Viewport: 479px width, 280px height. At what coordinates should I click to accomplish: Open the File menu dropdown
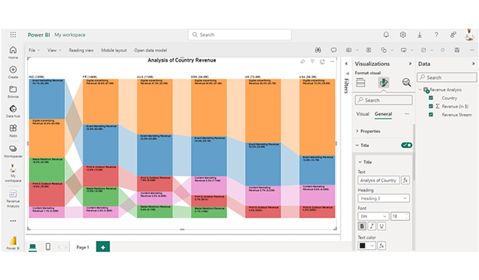click(34, 50)
